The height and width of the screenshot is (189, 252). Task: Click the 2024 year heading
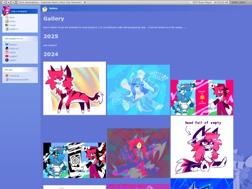click(x=51, y=54)
